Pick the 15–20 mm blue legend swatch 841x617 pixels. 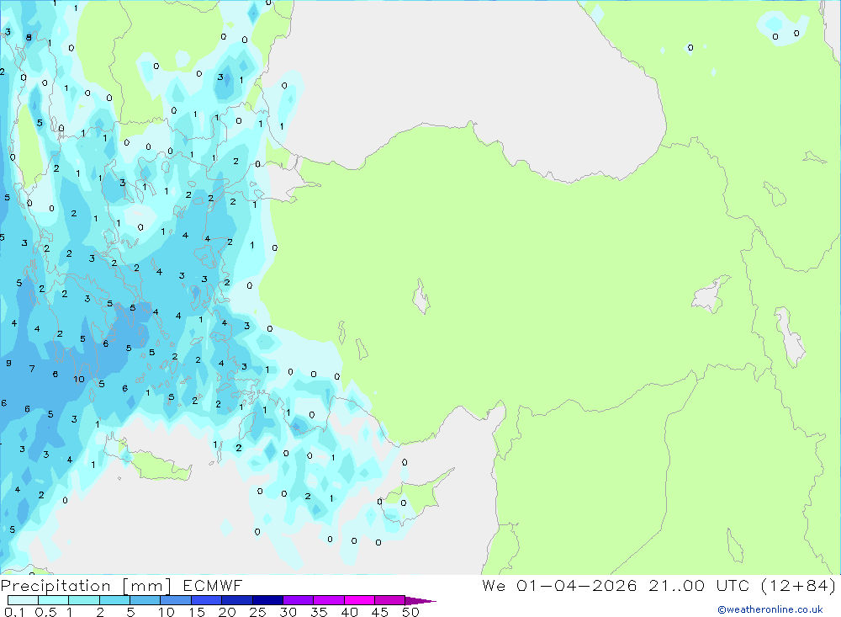coord(207,600)
